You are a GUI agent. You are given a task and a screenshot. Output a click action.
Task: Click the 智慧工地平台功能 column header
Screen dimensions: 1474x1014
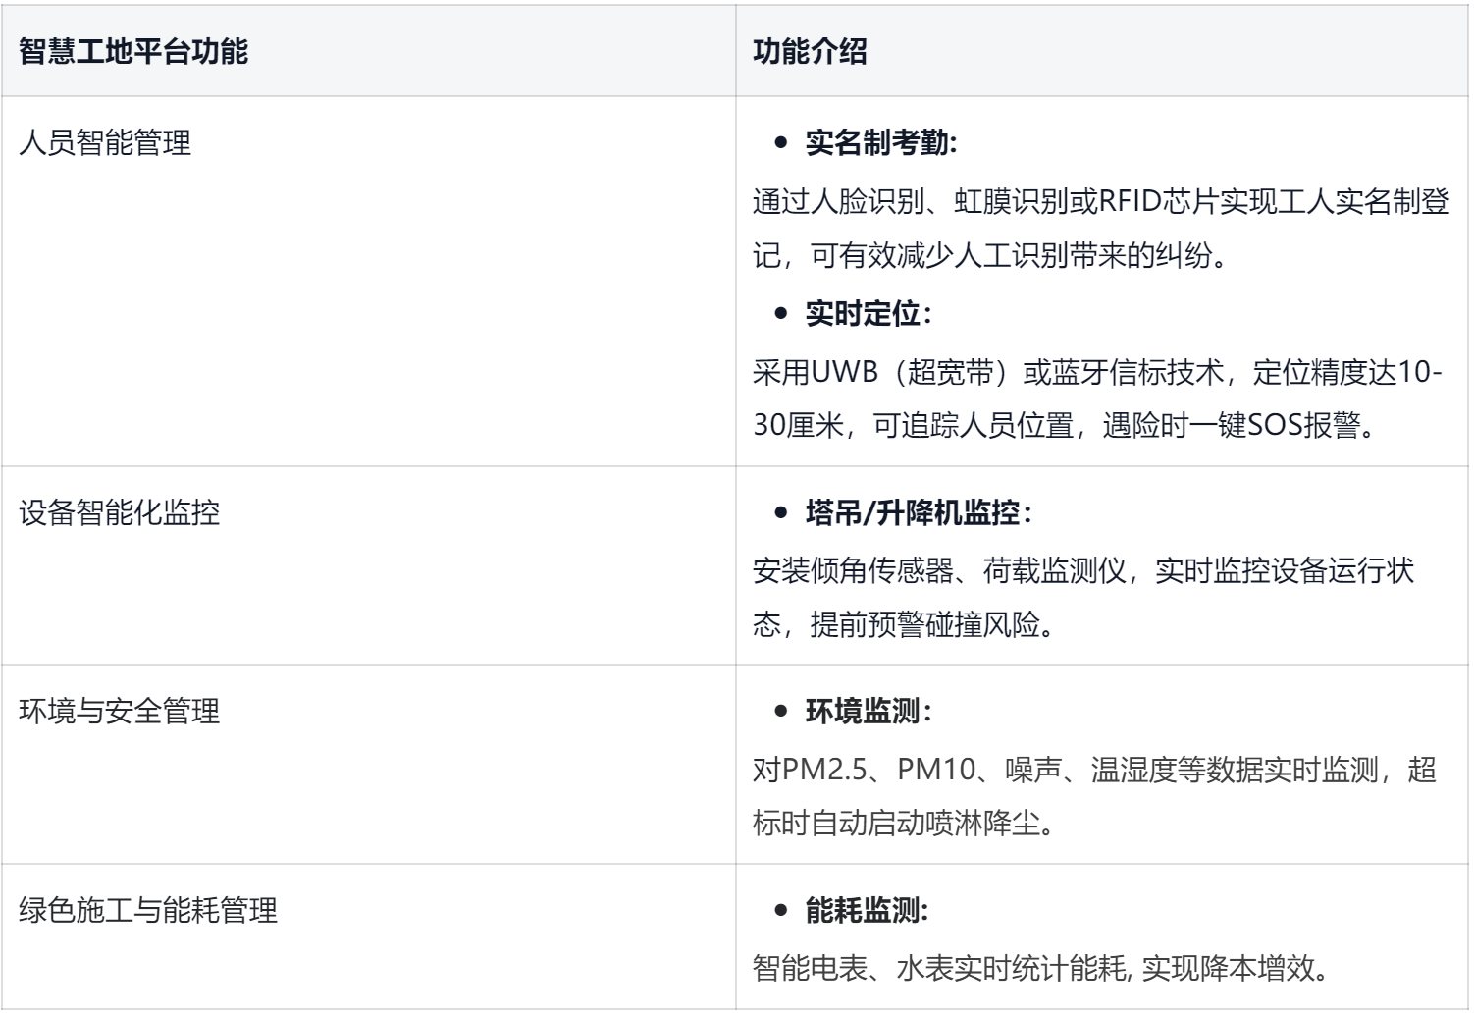pos(133,51)
